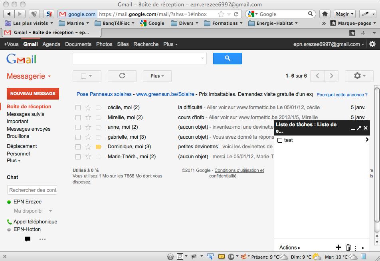The image size is (380, 261).
Task: Click the browser home button
Action: pos(325,14)
